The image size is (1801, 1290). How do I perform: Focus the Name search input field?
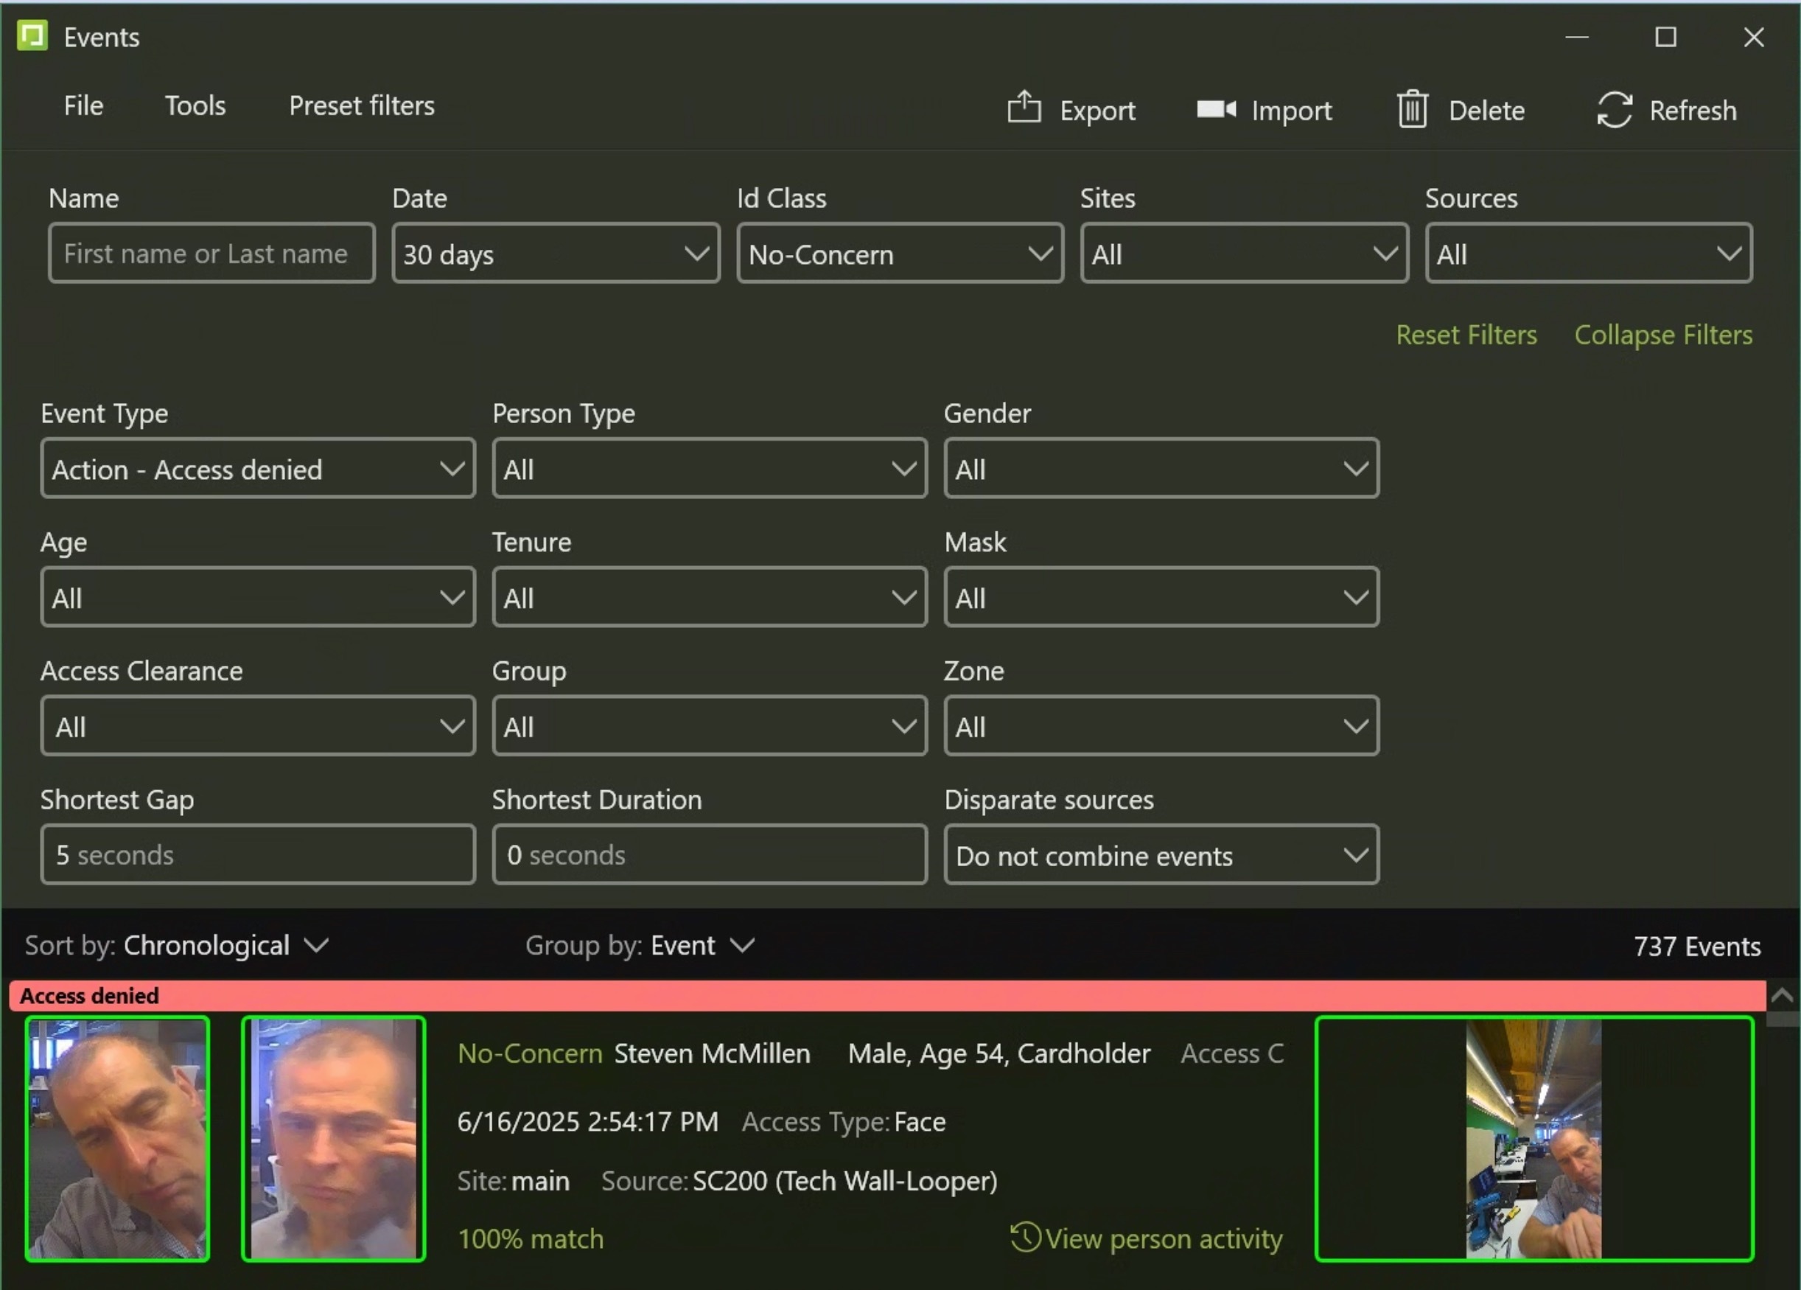click(211, 254)
